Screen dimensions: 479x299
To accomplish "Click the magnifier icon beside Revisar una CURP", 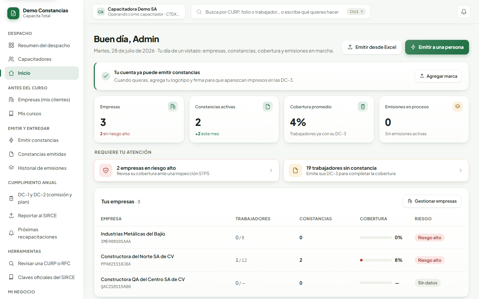I will click(11, 263).
